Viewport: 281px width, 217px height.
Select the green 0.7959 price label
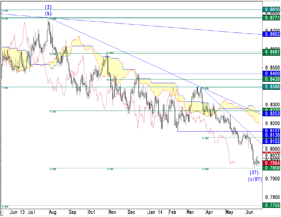tap(271, 168)
